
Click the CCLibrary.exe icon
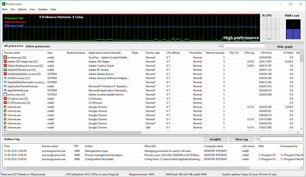coord(5,99)
